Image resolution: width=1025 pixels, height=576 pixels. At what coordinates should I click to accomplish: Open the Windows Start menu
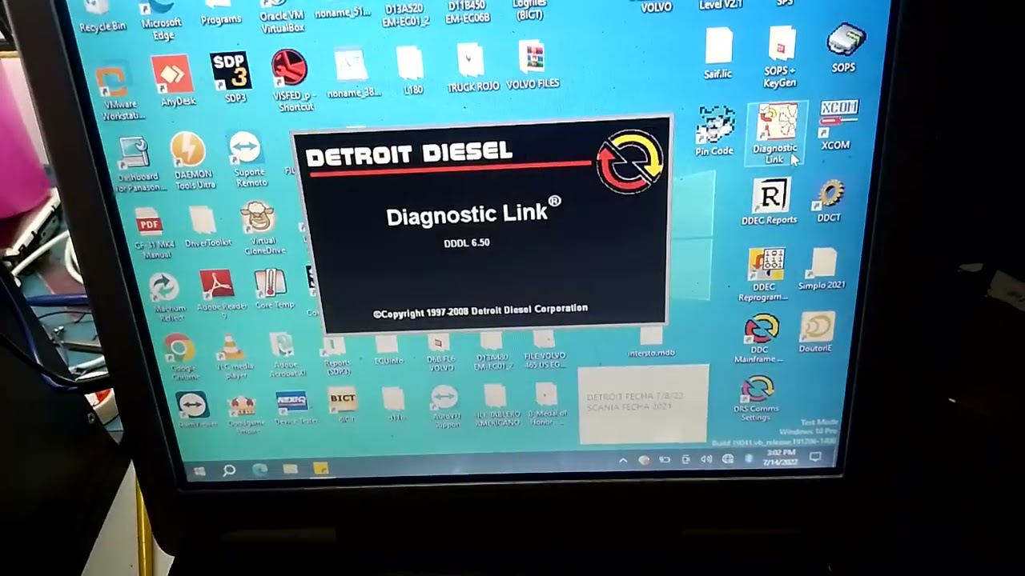point(199,470)
